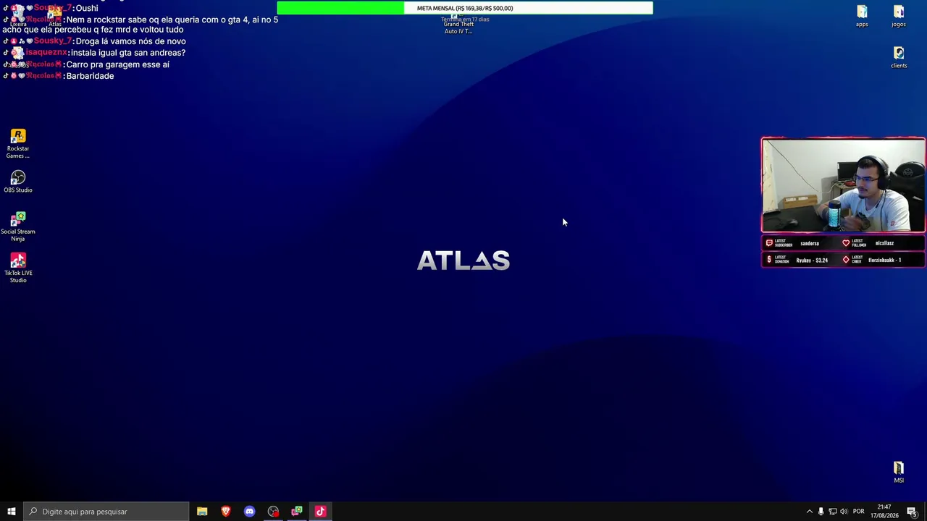The height and width of the screenshot is (521, 927).
Task: Switch to TikTok LIVE Studio in the taskbar
Action: pyautogui.click(x=321, y=512)
